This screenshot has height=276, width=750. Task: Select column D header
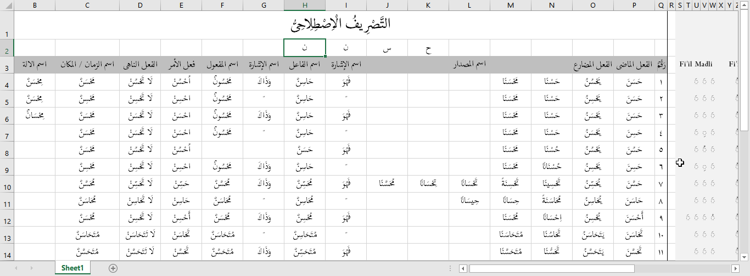[x=140, y=5]
